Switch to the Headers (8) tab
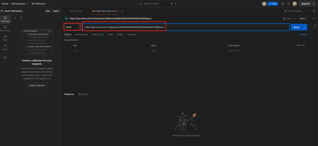Screen dimensions: 318x146 point(98,35)
